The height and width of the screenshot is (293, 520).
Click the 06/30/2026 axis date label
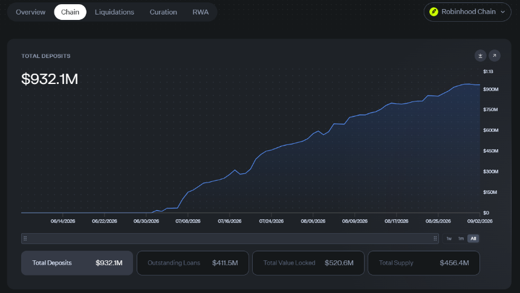[146, 221]
